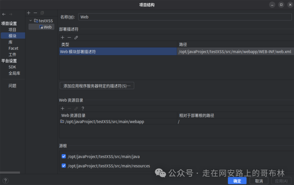Open the 问题 page
Image resolution: width=294 pixels, height=185 pixels.
pos(12,86)
